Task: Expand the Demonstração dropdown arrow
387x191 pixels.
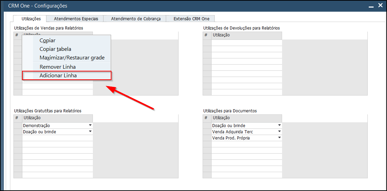Action: [x=90, y=125]
